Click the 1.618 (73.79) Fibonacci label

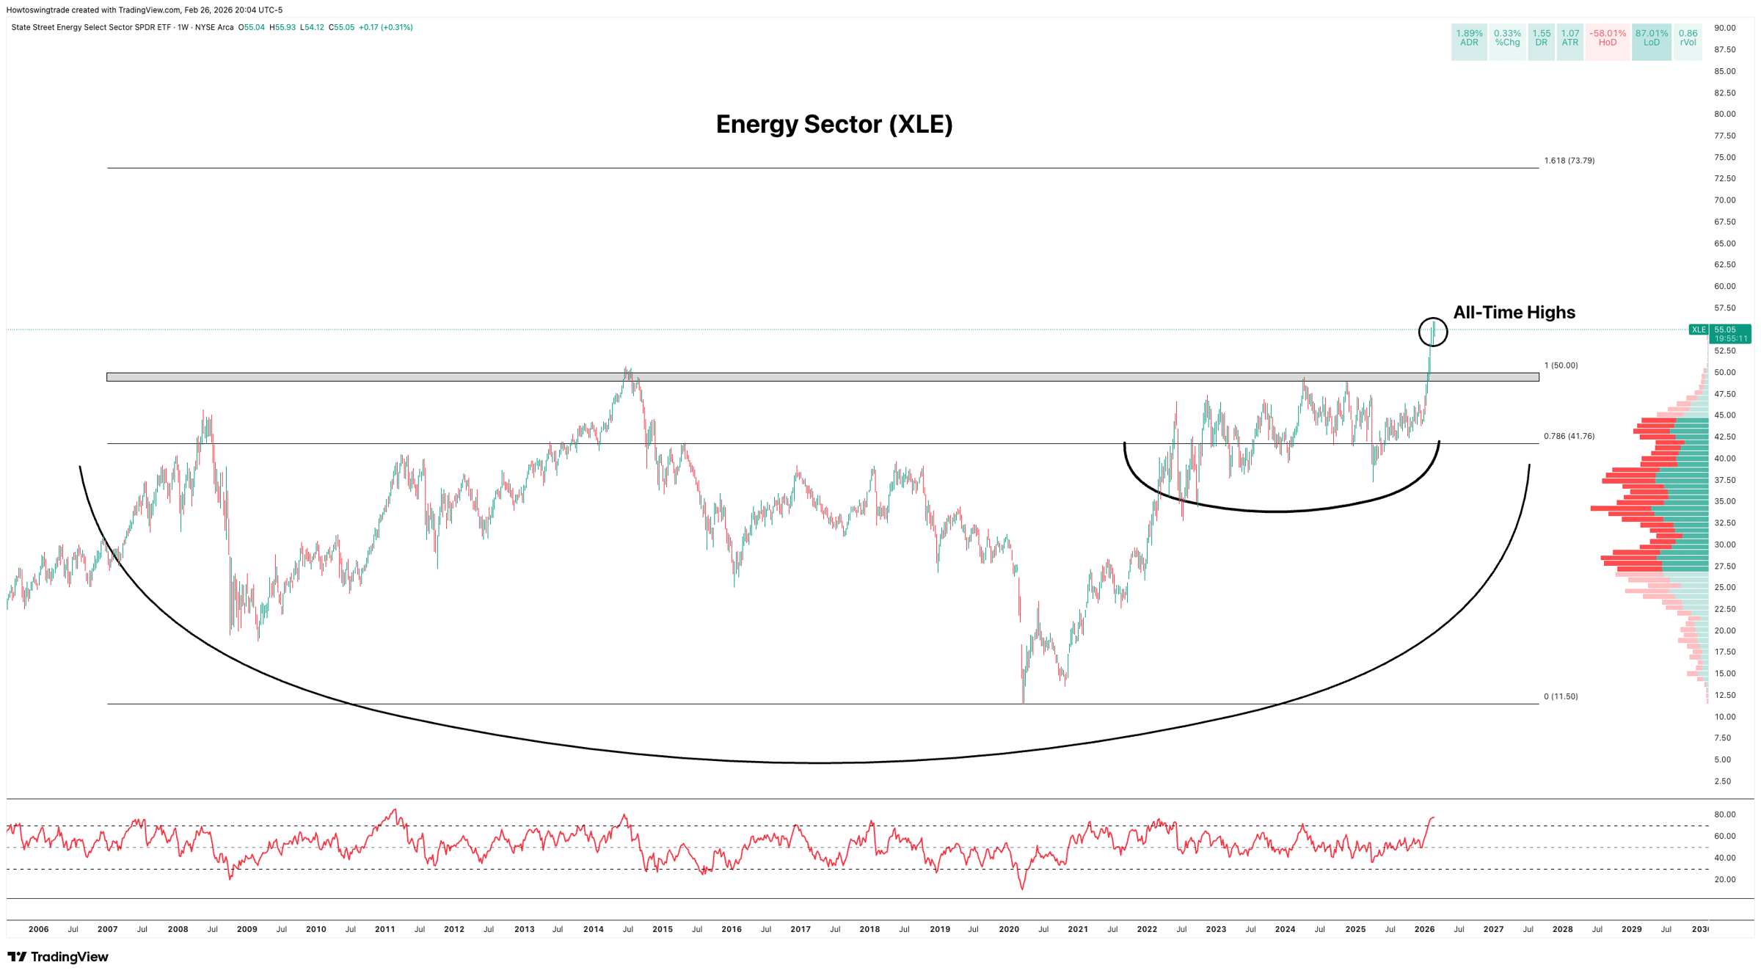point(1569,161)
